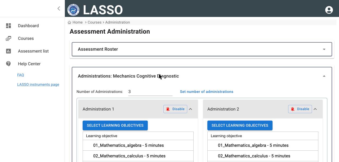Image resolution: width=339 pixels, height=162 pixels.
Task: Click the LASSO title text in the header
Action: click(x=103, y=10)
